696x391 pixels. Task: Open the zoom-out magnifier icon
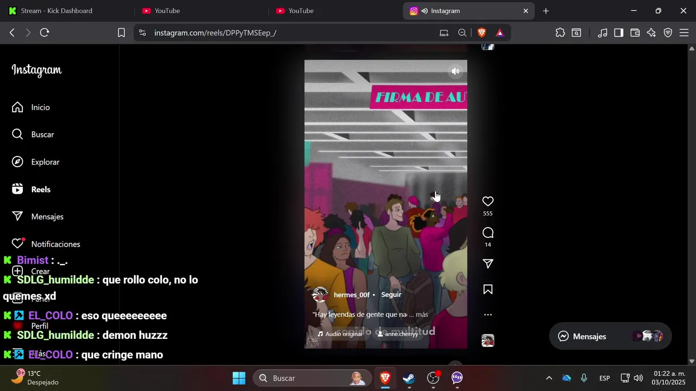click(462, 33)
